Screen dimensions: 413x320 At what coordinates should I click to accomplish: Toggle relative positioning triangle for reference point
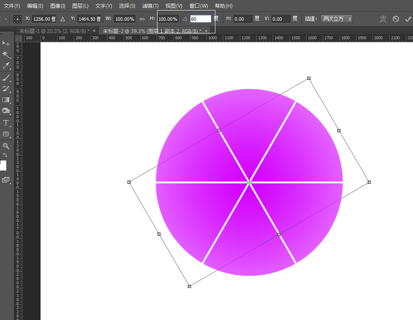tap(62, 19)
